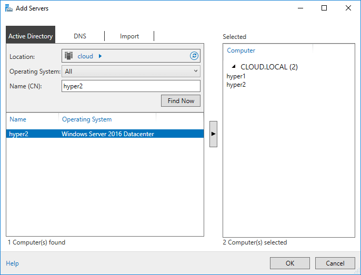Viewport: 361px width, 275px height.
Task: Focus the Name (CN) input field
Action: coord(131,86)
